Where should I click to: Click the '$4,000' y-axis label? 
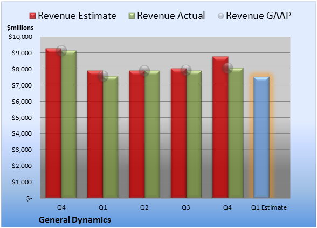click(22, 133)
